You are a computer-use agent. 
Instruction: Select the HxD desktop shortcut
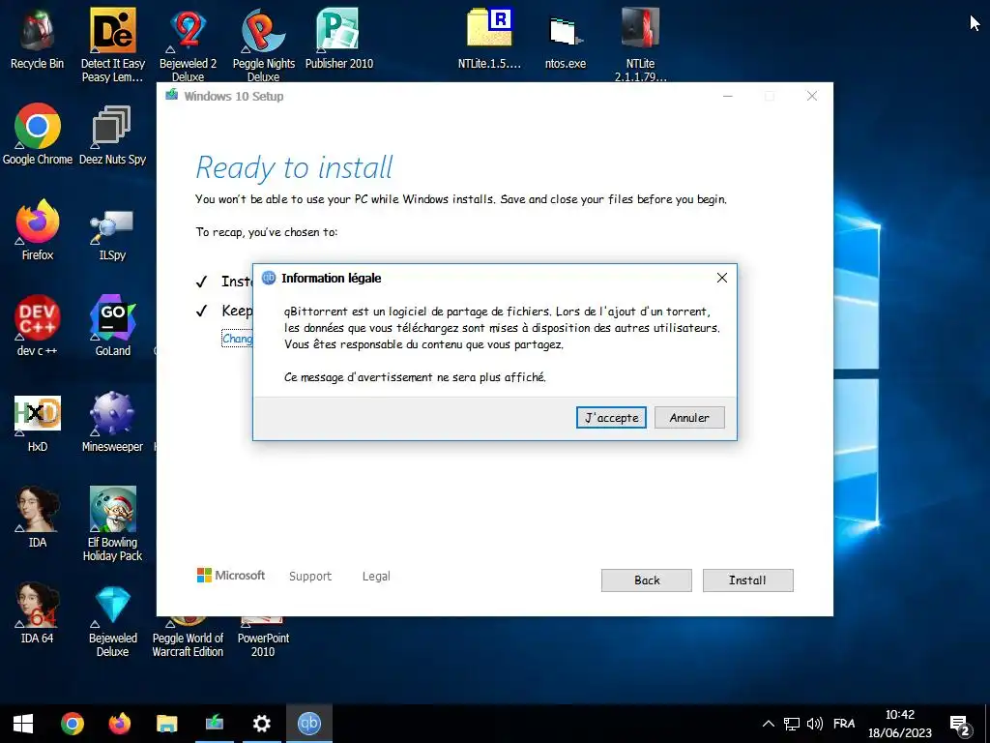click(38, 422)
